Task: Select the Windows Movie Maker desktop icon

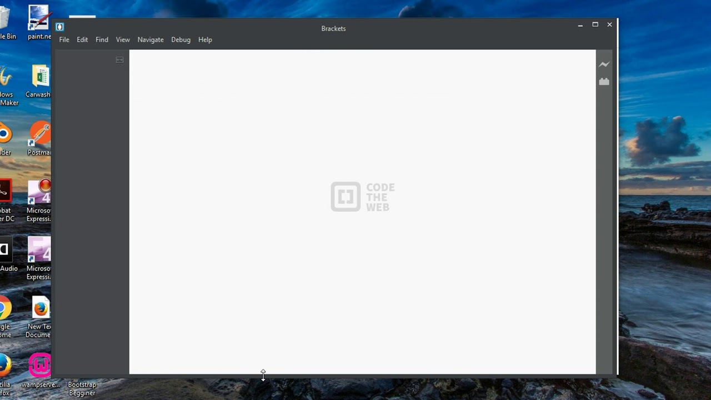Action: point(8,86)
